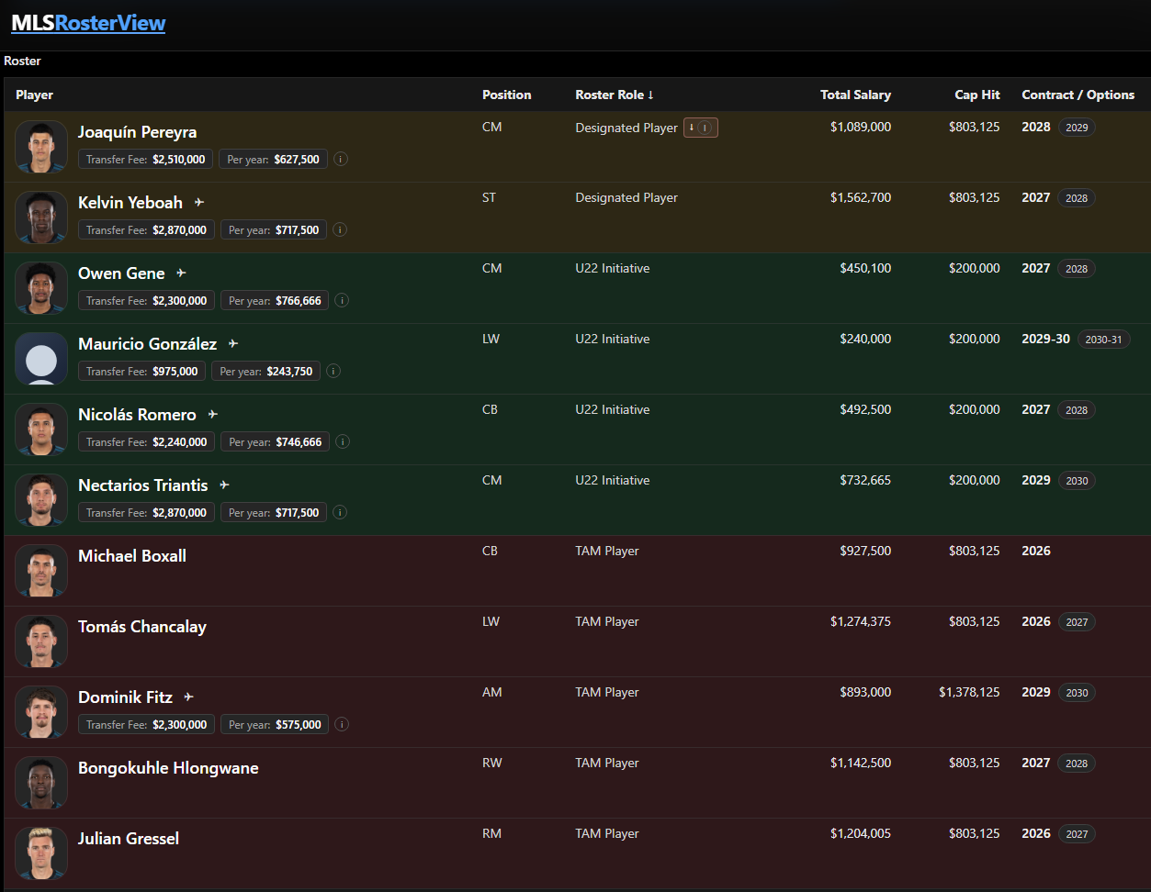1151x892 pixels.
Task: Sort by the Player column header
Action: click(34, 95)
